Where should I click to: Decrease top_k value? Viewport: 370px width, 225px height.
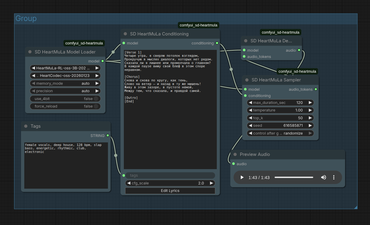(250, 118)
